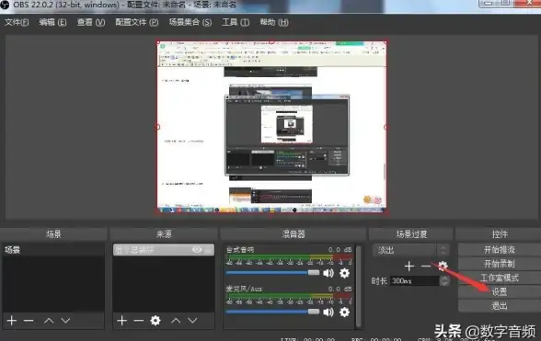Click the 300ms duration field

tap(414, 281)
